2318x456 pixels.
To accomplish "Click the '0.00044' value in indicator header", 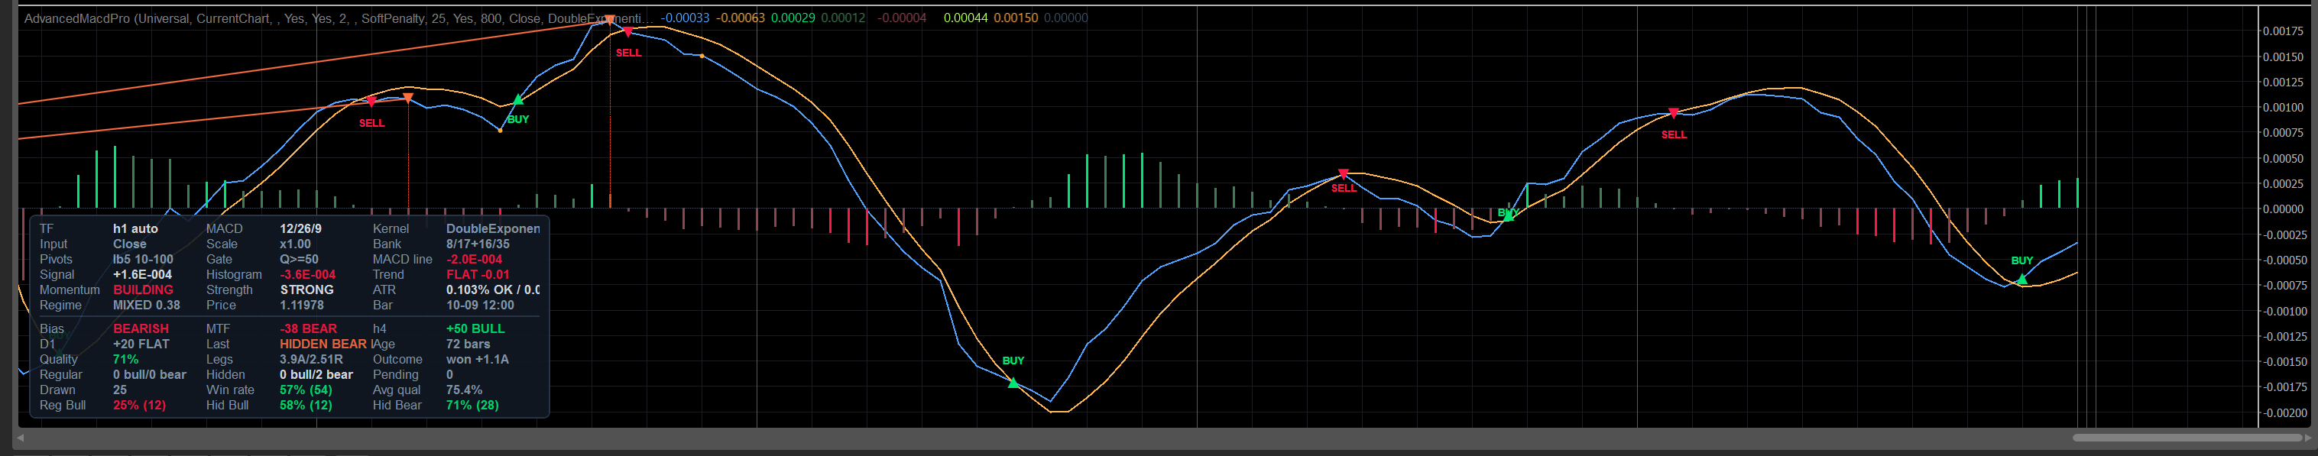I will pos(965,18).
